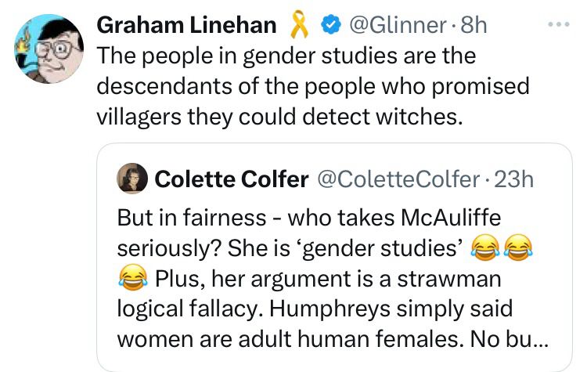
Task: Open the Graham Linehan display name
Action: pyautogui.click(x=186, y=26)
